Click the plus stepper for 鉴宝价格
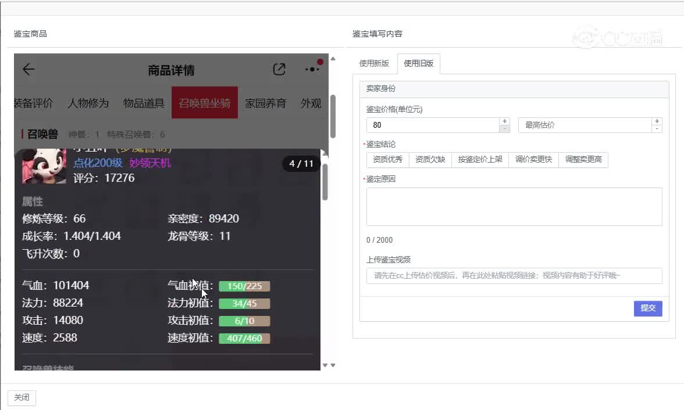This screenshot has height=410, width=684. [x=504, y=121]
